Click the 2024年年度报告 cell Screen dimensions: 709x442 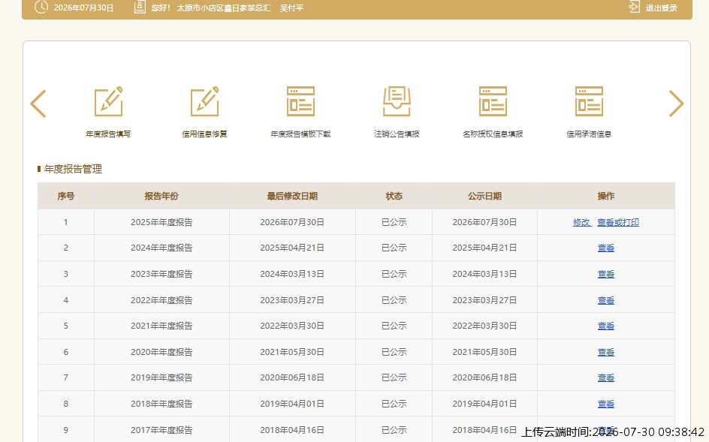pos(161,248)
